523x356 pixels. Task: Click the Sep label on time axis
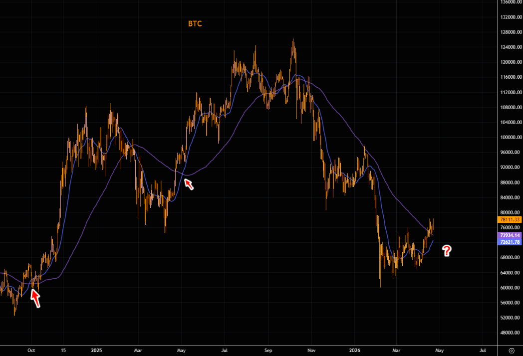pos(267,350)
